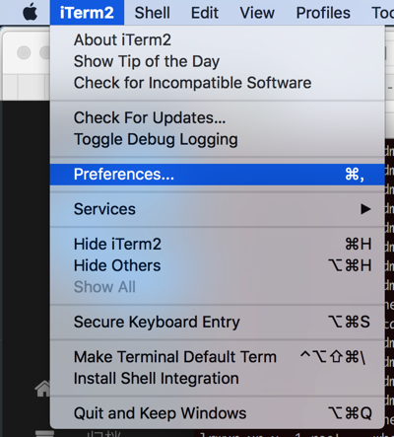Toggle Debug Logging on
The height and width of the screenshot is (437, 394).
pos(217,139)
